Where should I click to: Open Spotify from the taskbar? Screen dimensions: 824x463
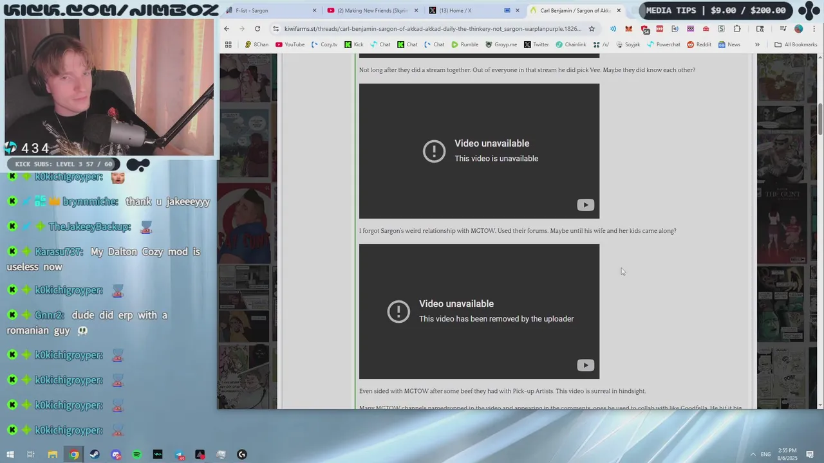tap(137, 455)
